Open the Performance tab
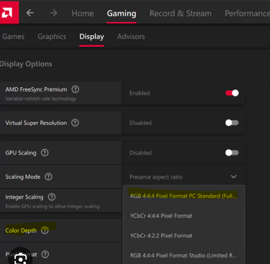 (247, 14)
